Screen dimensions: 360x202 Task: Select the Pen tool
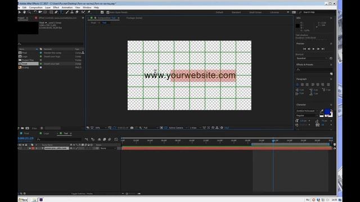(56, 12)
